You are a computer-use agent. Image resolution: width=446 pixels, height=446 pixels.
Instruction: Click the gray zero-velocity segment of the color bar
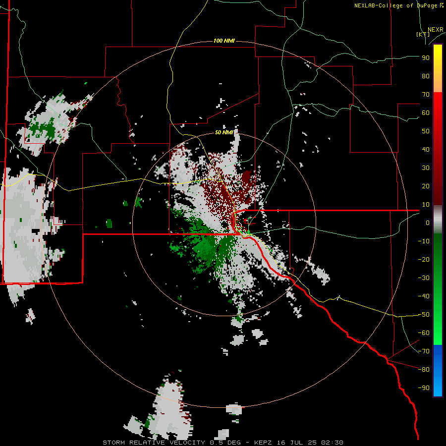438,220
